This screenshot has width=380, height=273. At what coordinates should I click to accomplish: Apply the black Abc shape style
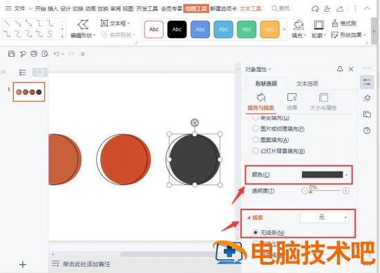pos(177,29)
